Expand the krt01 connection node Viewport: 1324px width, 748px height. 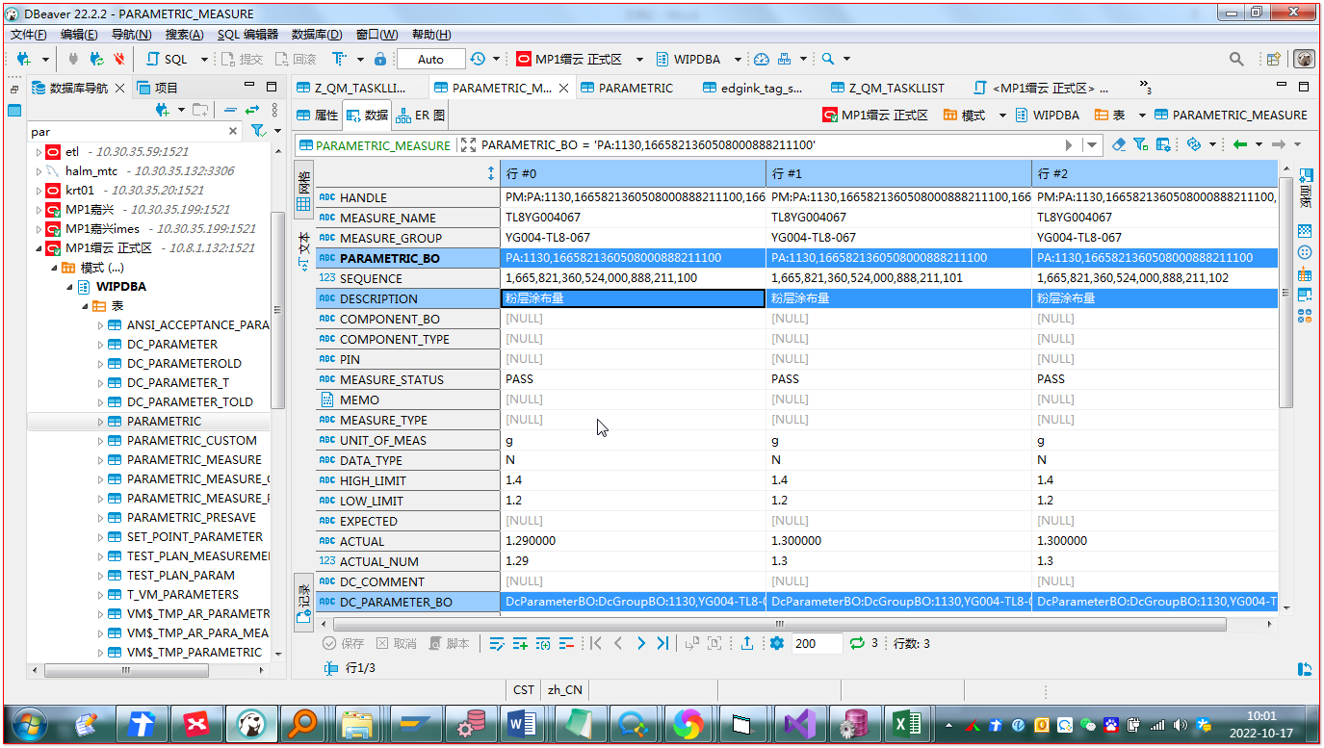[x=39, y=191]
